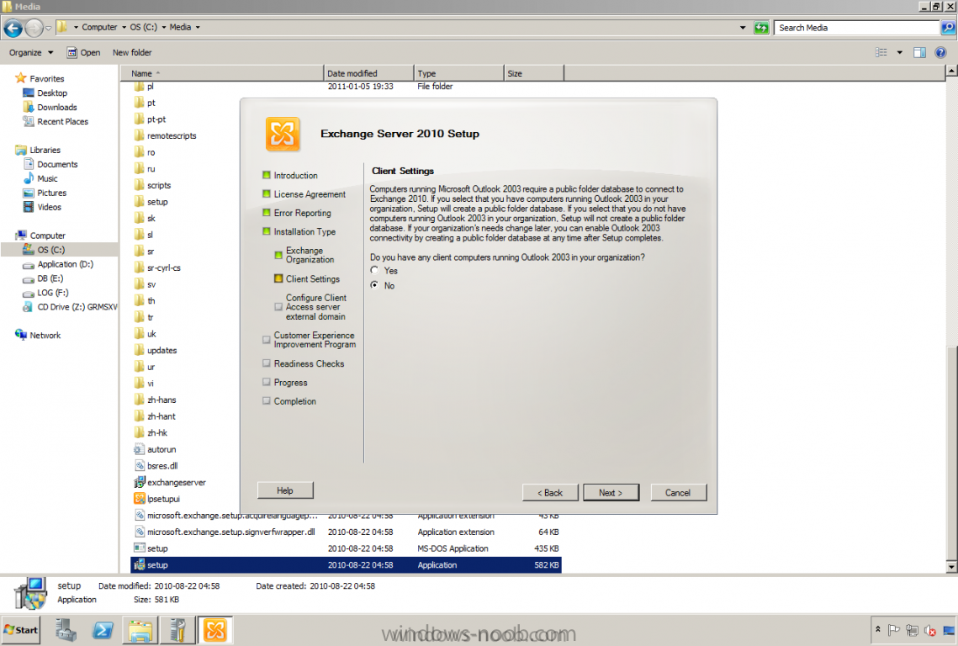
Task: Open Music library
Action: pyautogui.click(x=47, y=178)
